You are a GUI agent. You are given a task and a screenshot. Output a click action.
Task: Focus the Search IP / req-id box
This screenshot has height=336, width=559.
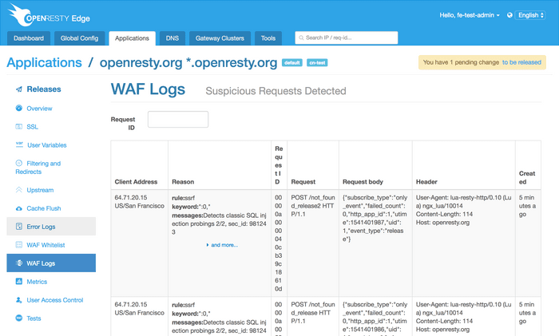point(346,38)
